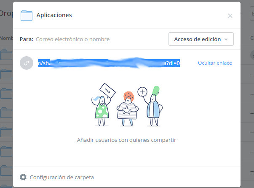The image size is (254, 188).
Task: Open the Acceso de edición dropdown
Action: pos(201,39)
